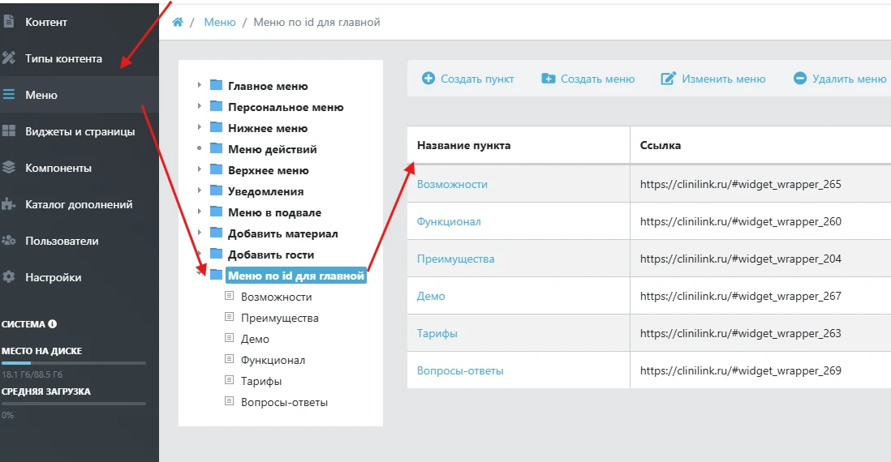
Task: Open the Тарифы link in table
Action: 437,333
